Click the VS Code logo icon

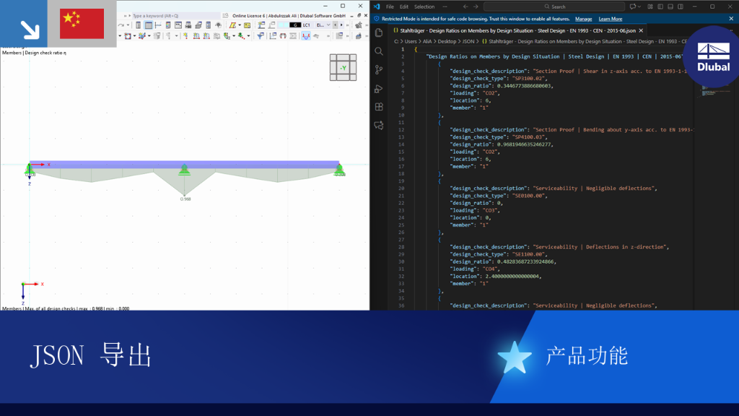tap(377, 6)
